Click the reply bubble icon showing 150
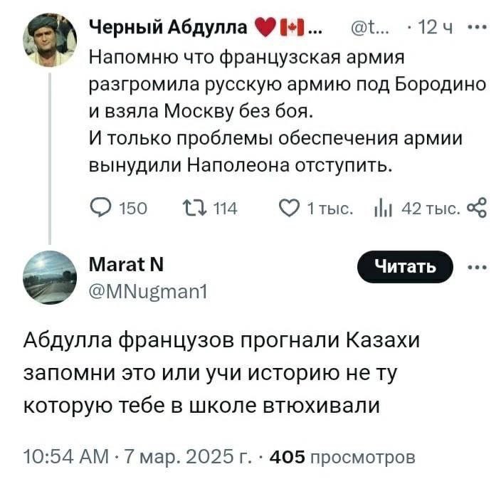The height and width of the screenshot is (484, 501). (x=99, y=208)
